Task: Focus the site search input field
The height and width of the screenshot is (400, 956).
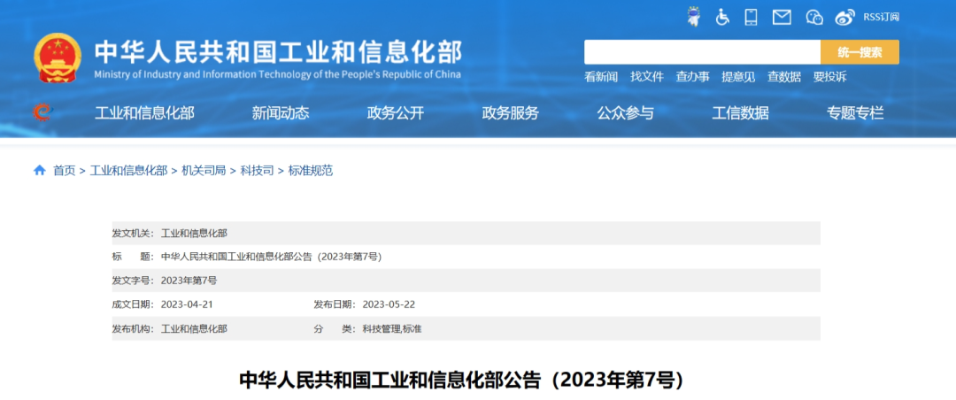Action: [x=702, y=52]
